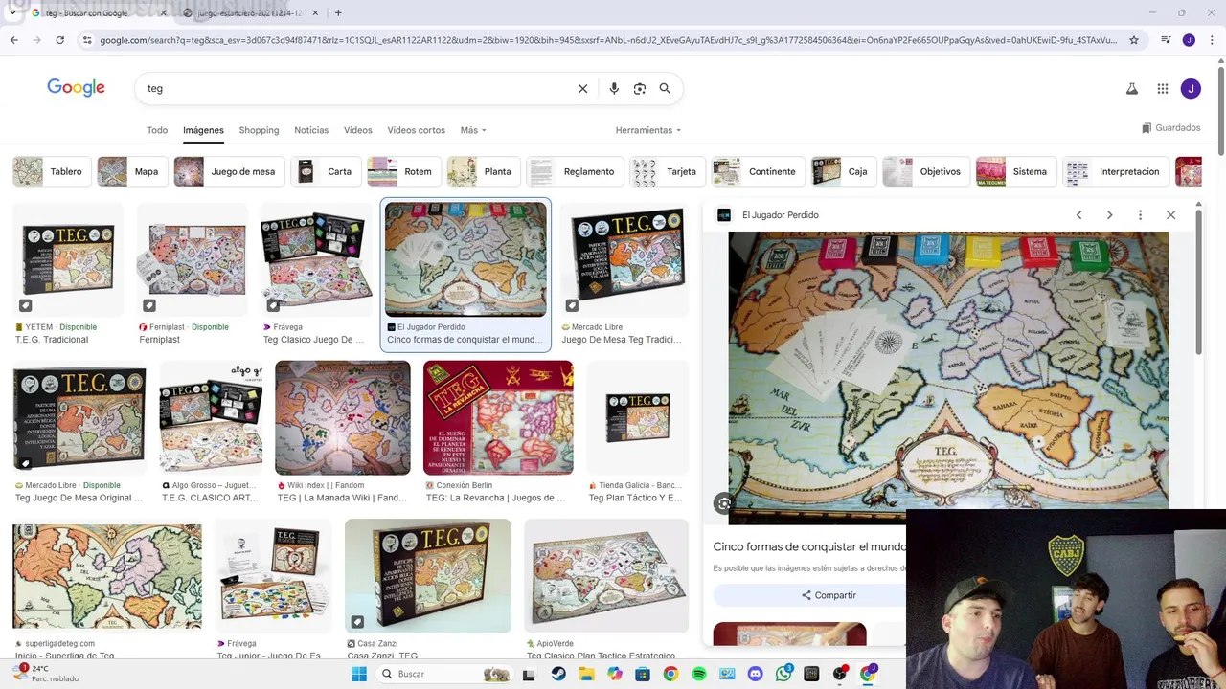Open Guardados saved items
The height and width of the screenshot is (689, 1226).
(x=1171, y=128)
